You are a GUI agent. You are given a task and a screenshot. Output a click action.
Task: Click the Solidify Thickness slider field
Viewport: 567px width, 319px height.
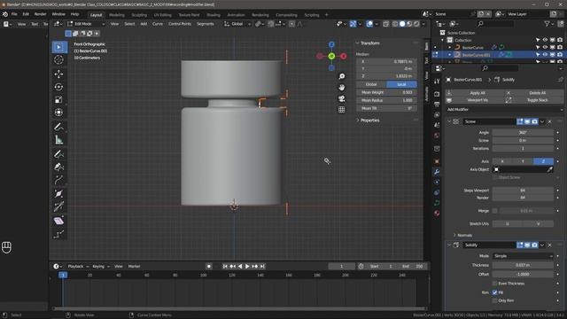click(x=523, y=265)
